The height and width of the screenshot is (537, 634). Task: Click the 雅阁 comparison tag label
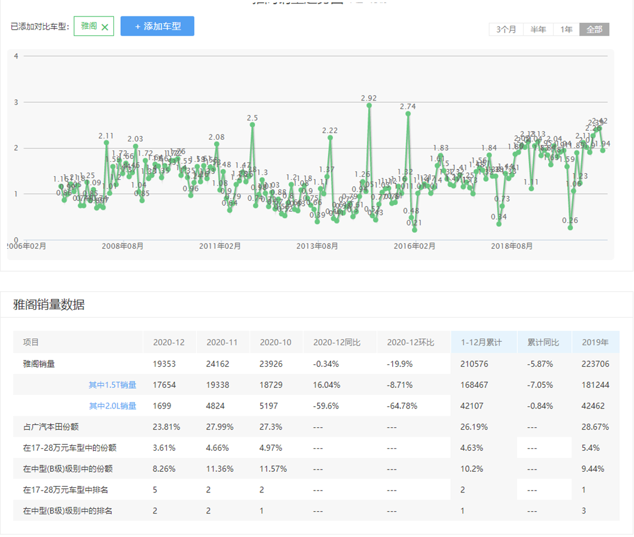(89, 26)
